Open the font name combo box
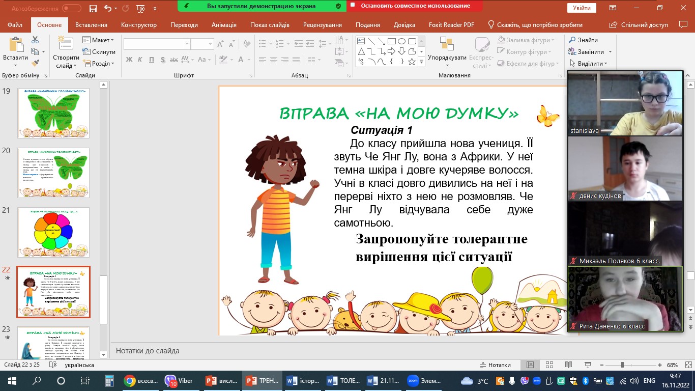The height and width of the screenshot is (391, 695). coord(157,44)
